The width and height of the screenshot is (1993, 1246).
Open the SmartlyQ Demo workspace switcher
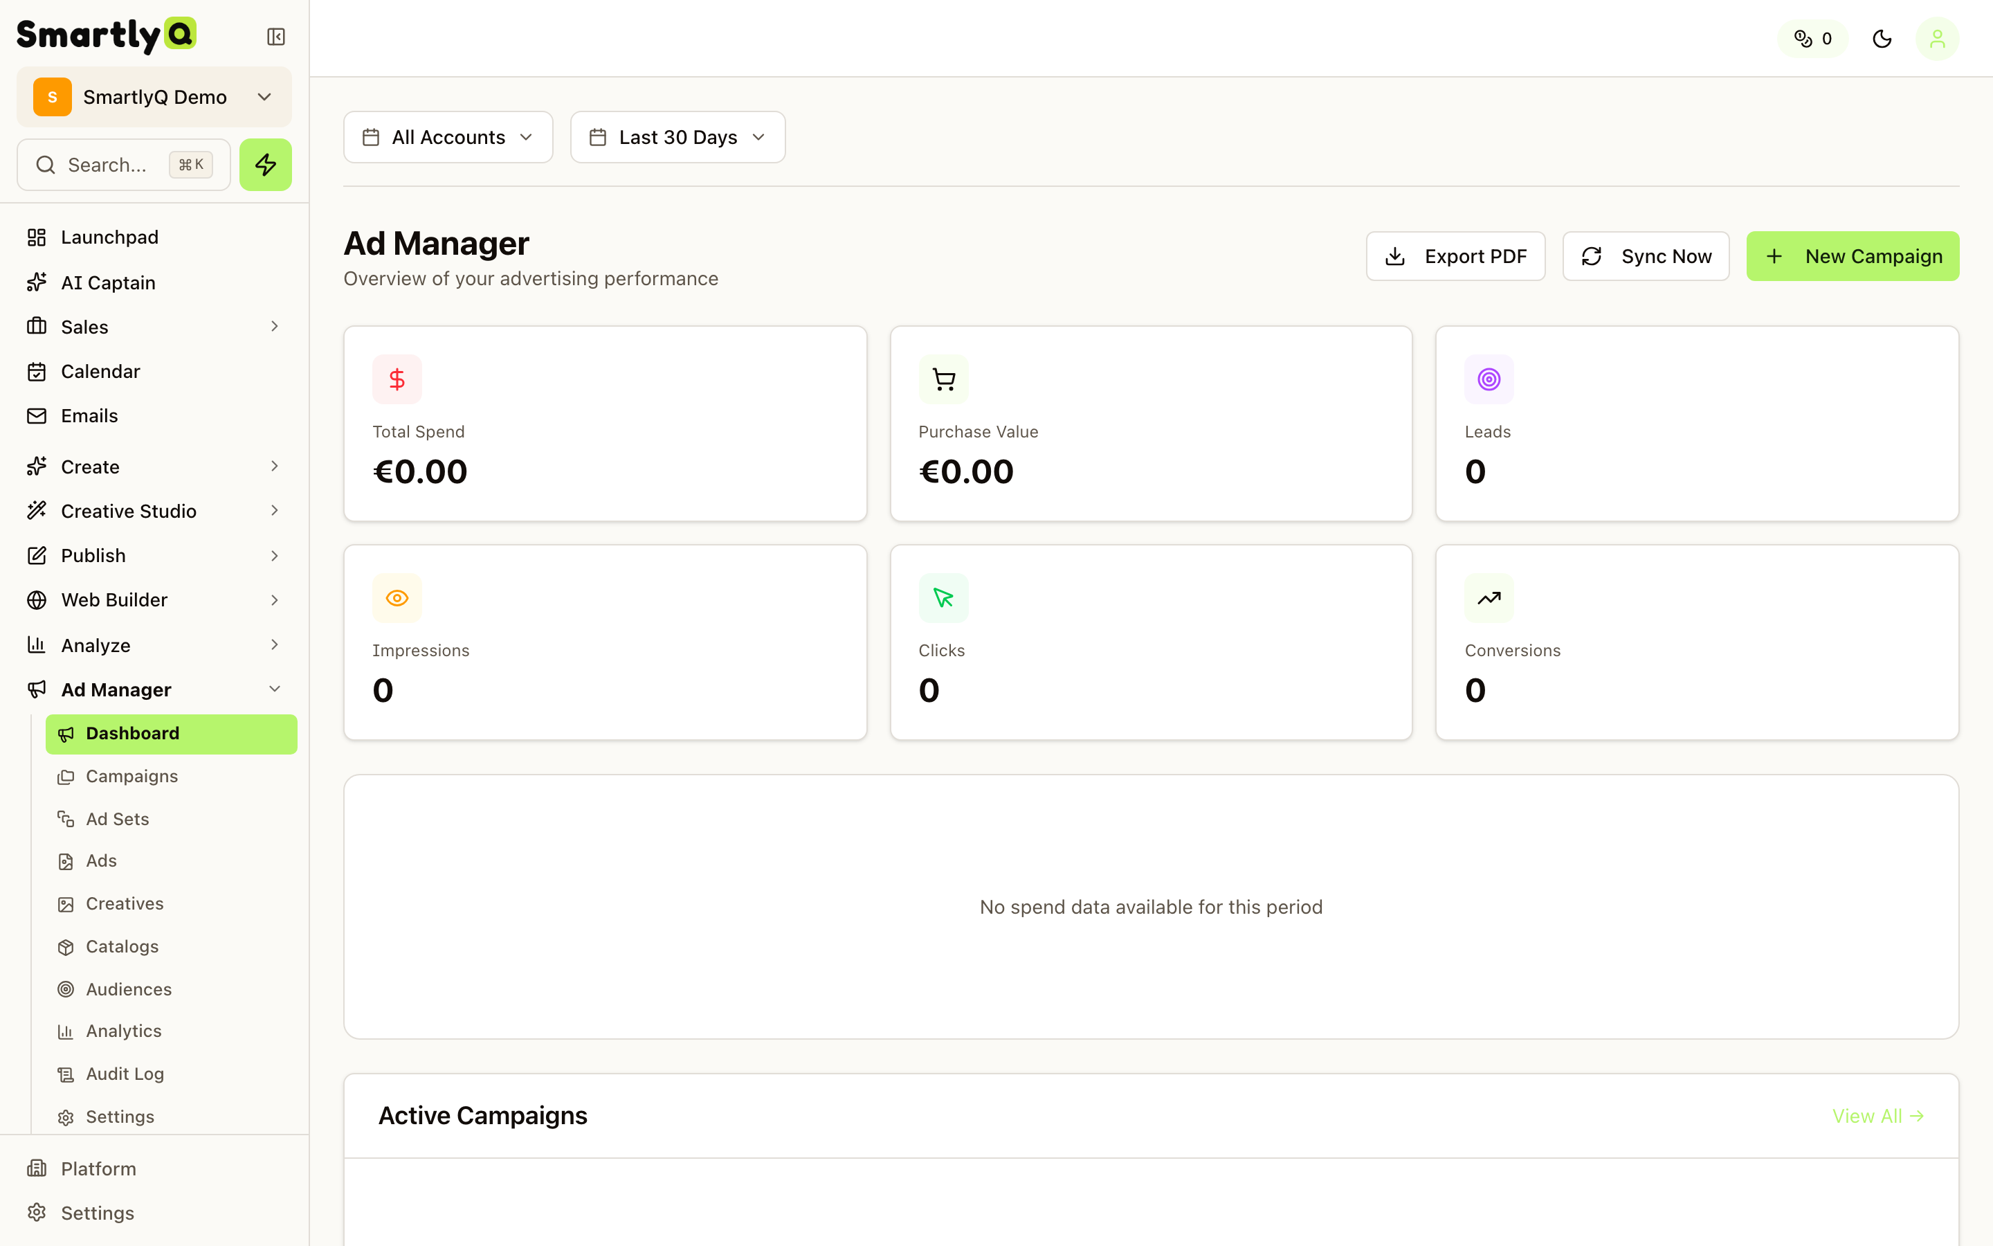click(x=154, y=97)
